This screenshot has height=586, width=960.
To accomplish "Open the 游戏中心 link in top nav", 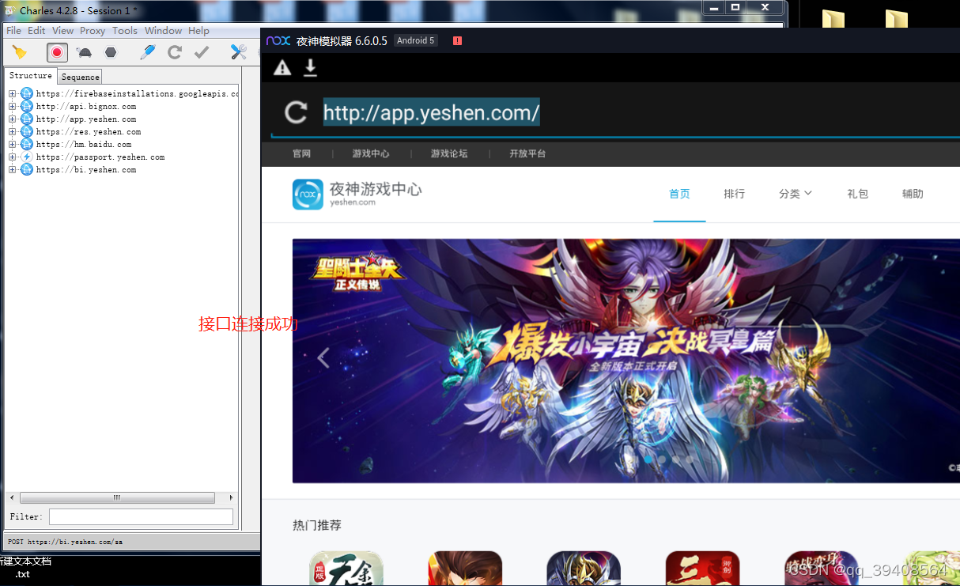I will [x=371, y=153].
